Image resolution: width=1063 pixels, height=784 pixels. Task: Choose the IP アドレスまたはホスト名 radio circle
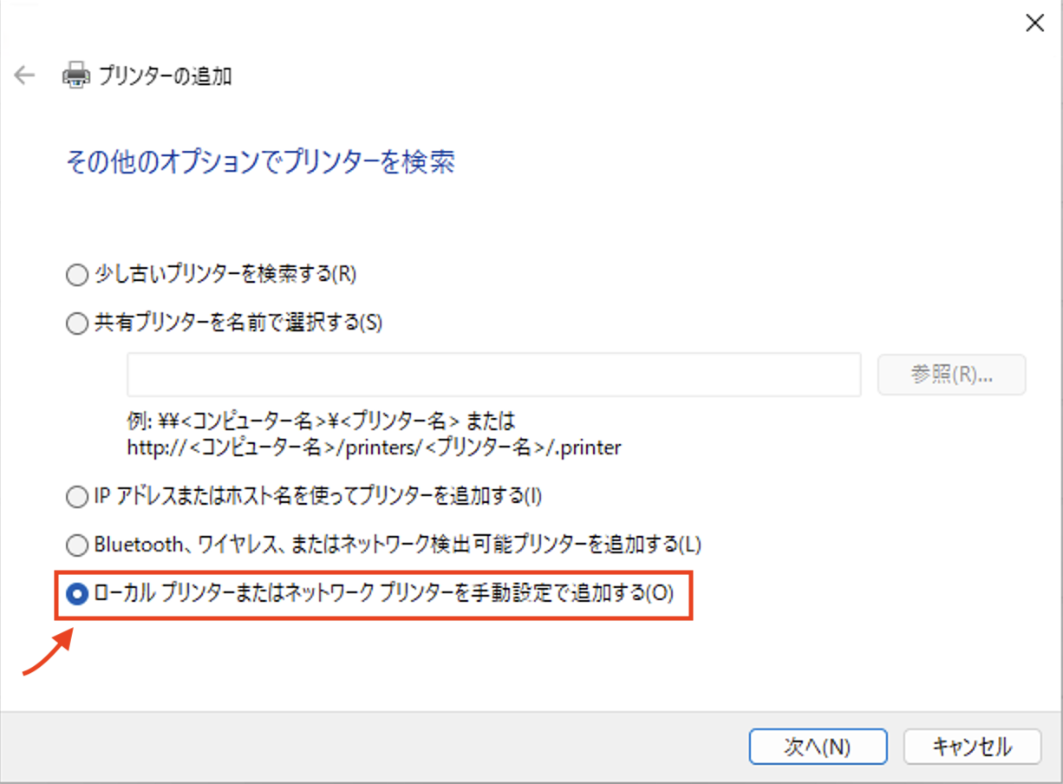pos(77,497)
